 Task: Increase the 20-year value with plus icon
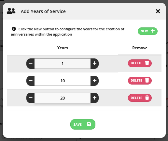[x=94, y=98]
